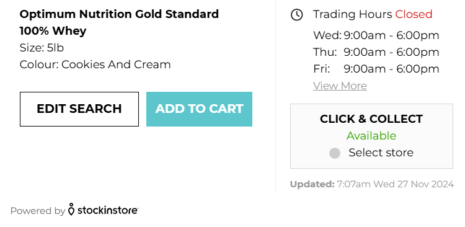
Task: Click the stockinstore location pin icon
Action: click(71, 209)
